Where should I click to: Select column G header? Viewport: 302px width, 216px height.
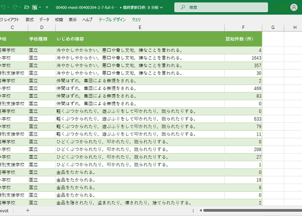(273, 27)
